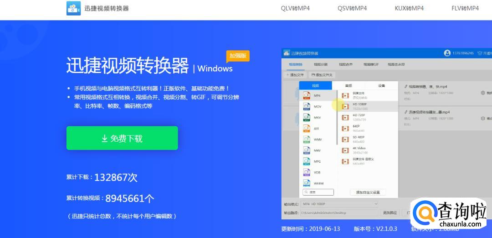This screenshot has width=492, height=238.
Task: Click the film icon beside 4K Video
Action: (x=345, y=150)
